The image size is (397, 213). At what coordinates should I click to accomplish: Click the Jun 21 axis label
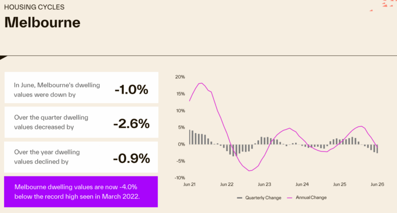tap(190, 184)
